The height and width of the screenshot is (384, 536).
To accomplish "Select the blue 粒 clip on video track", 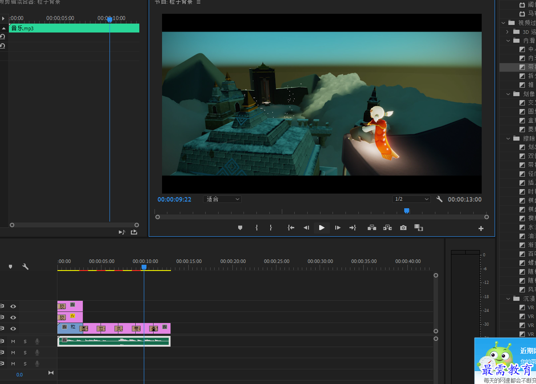I will click(x=70, y=328).
